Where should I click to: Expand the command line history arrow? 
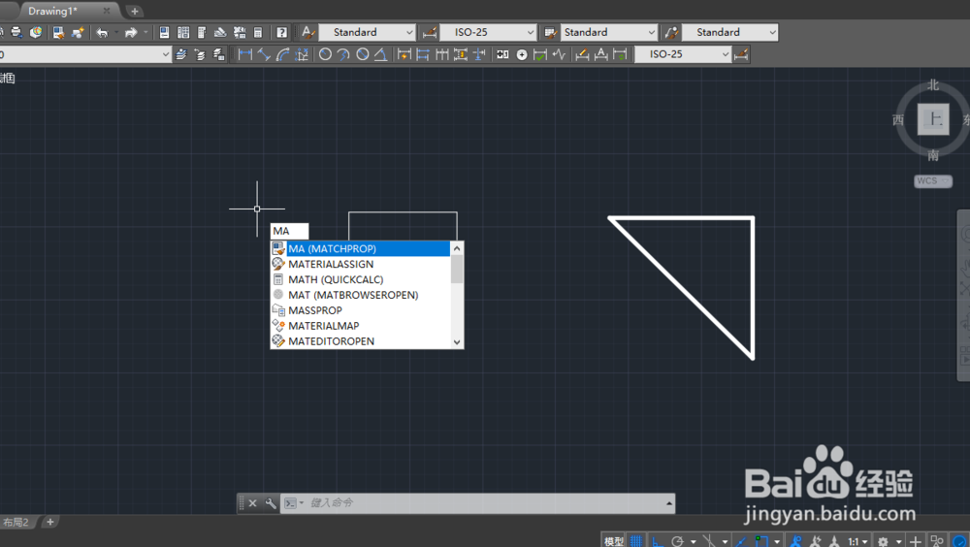(x=668, y=503)
